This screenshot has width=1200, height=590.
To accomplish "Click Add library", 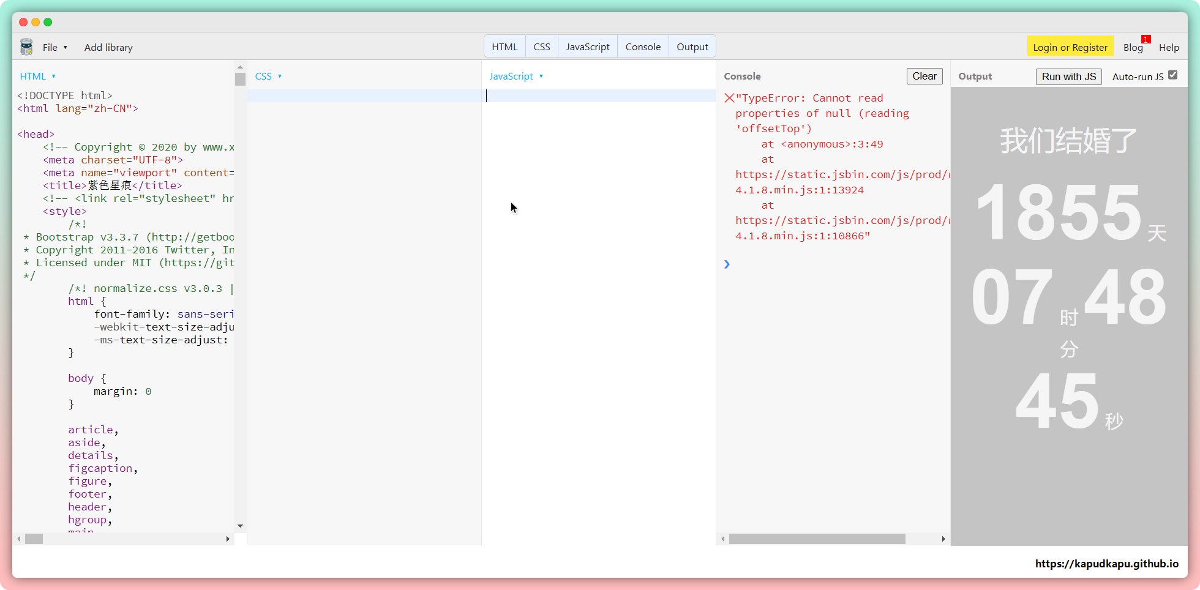I will [x=108, y=47].
